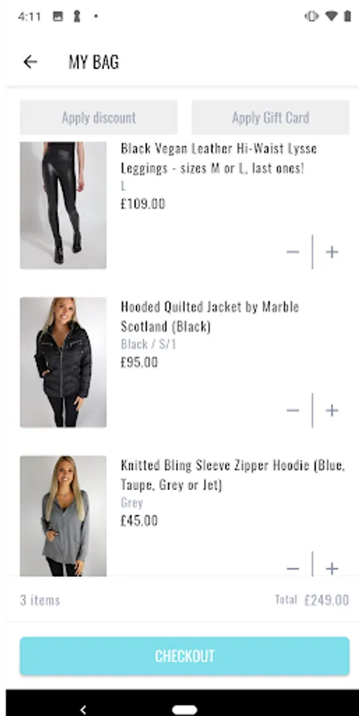Proceed with the CHECKOUT button
This screenshot has height=716, width=359.
point(185,656)
